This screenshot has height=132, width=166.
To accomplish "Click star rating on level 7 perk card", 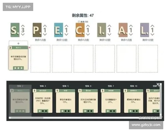I will click(111, 111).
